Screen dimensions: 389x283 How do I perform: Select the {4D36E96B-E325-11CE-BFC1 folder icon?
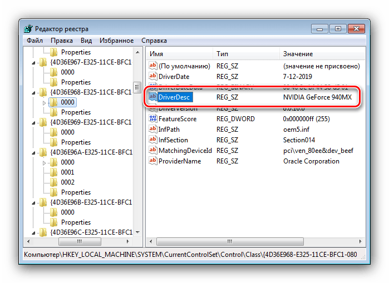point(43,202)
